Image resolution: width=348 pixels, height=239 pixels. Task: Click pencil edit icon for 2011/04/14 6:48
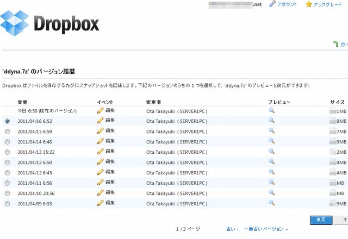tap(100, 141)
